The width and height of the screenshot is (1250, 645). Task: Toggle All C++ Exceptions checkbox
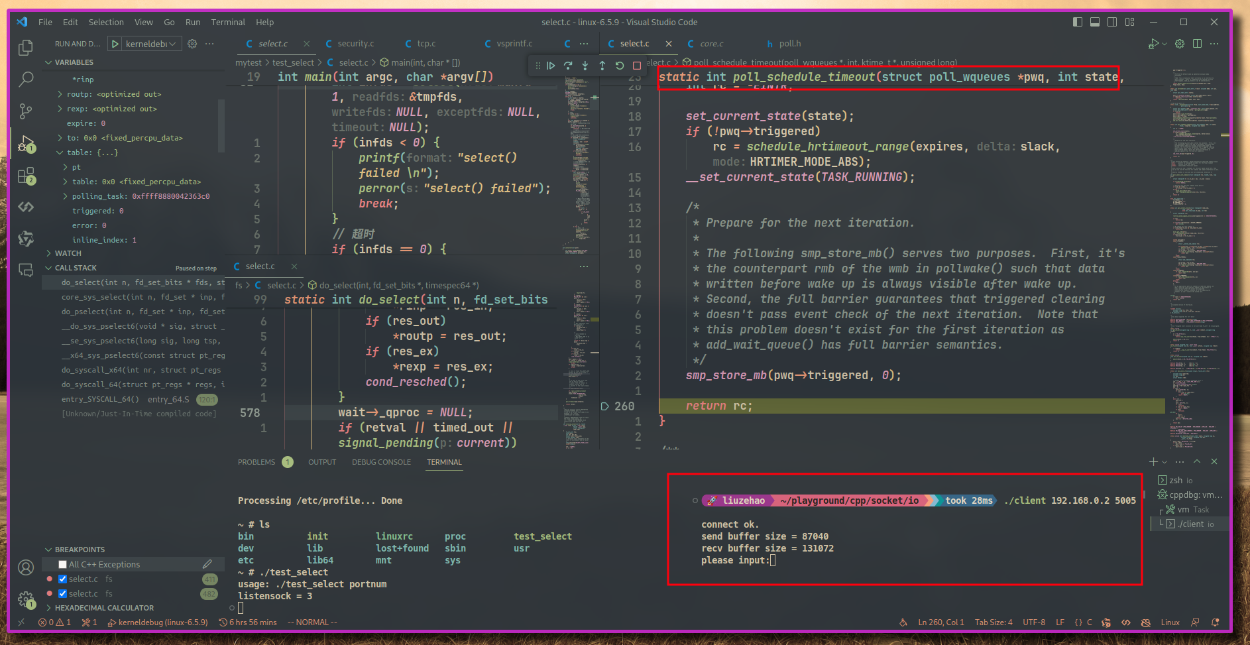[62, 565]
